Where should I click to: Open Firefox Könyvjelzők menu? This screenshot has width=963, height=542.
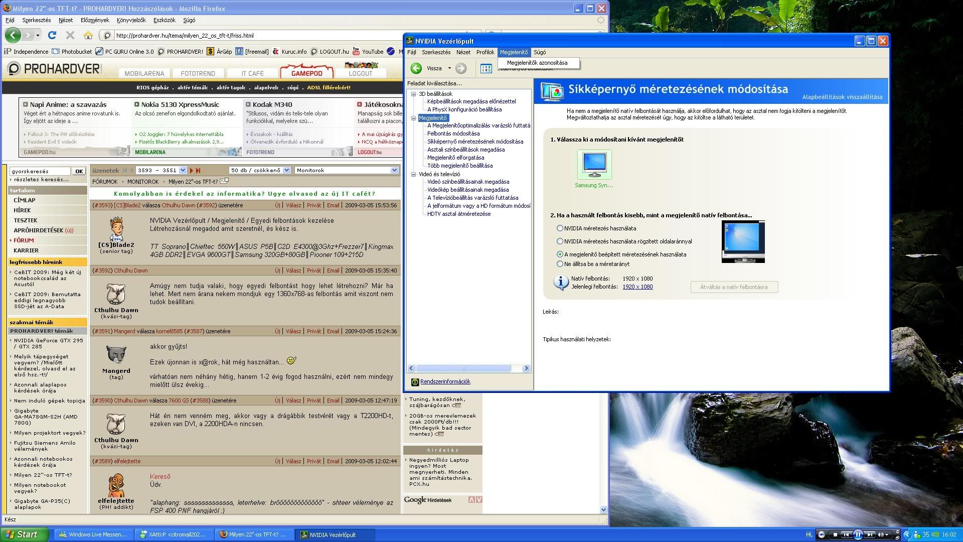point(131,20)
